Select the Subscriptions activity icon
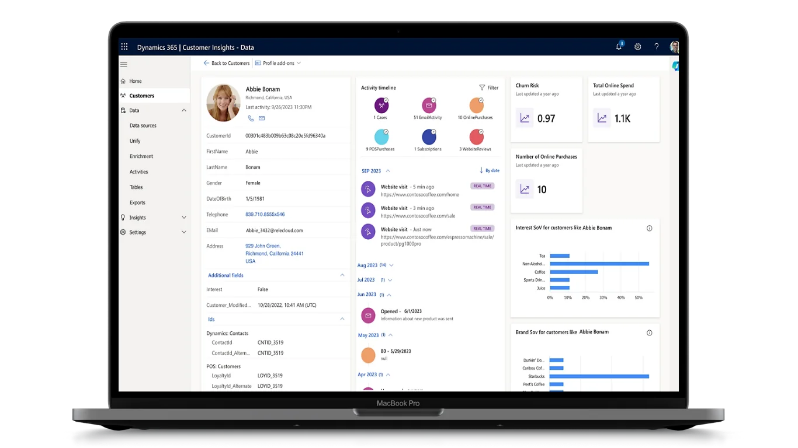The height and width of the screenshot is (448, 798). (x=429, y=137)
